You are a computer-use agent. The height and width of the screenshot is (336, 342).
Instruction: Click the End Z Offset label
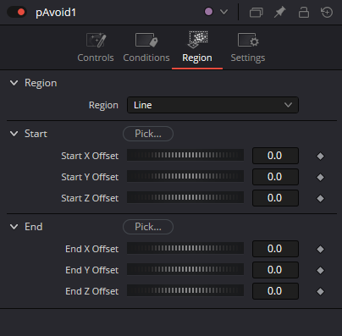tap(92, 291)
